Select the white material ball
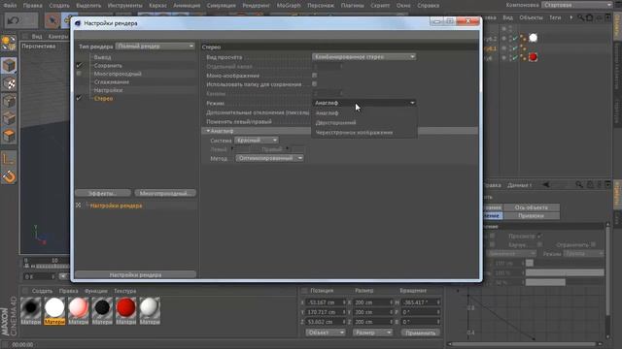Image resolution: width=622 pixels, height=349 pixels. [54, 308]
